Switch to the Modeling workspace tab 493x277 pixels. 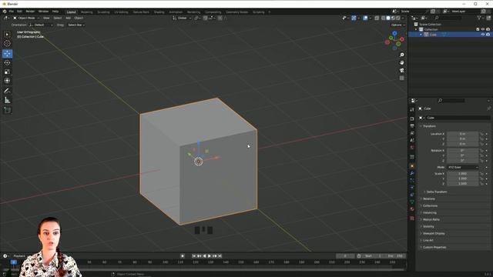(86, 12)
